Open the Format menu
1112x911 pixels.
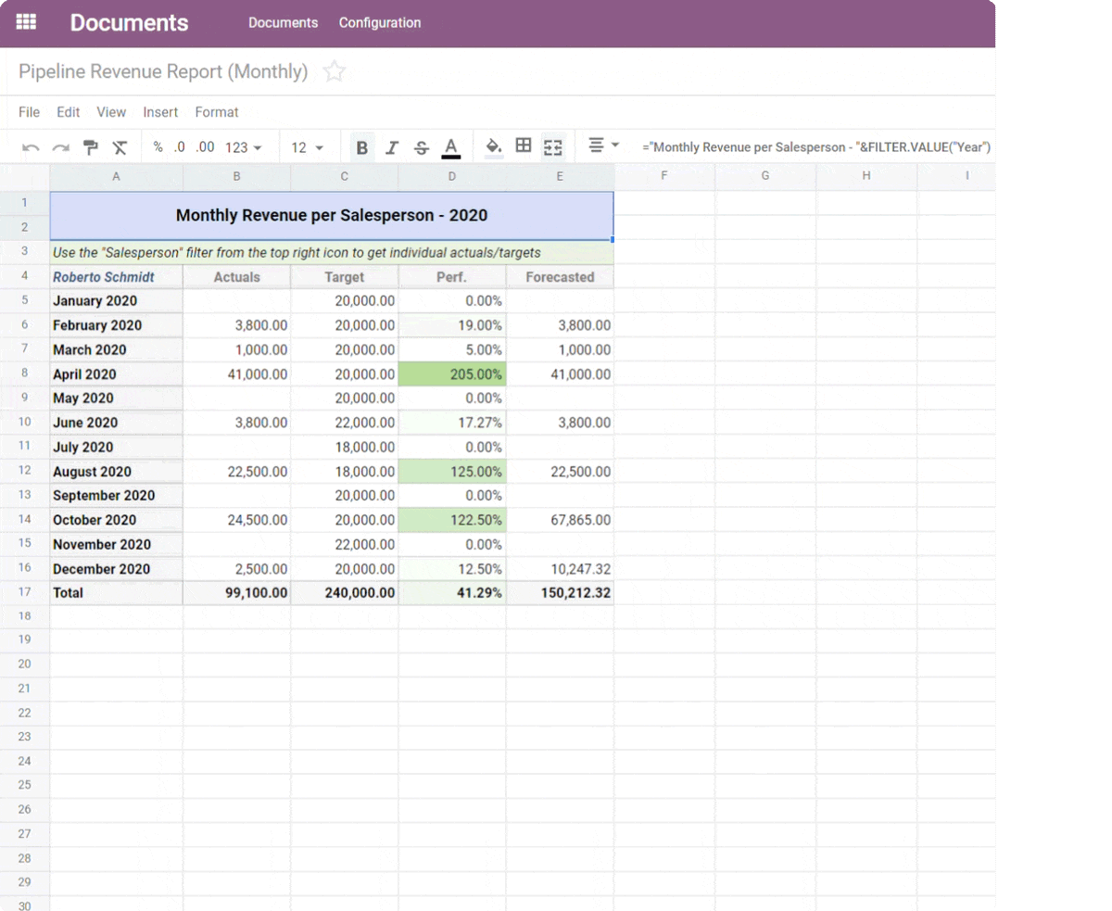pyautogui.click(x=217, y=112)
